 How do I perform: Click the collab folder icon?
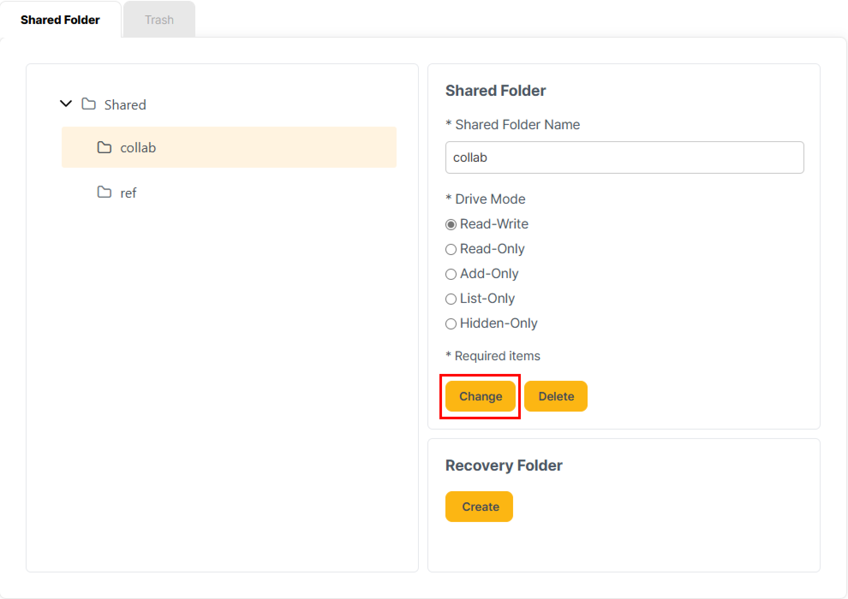pos(105,147)
